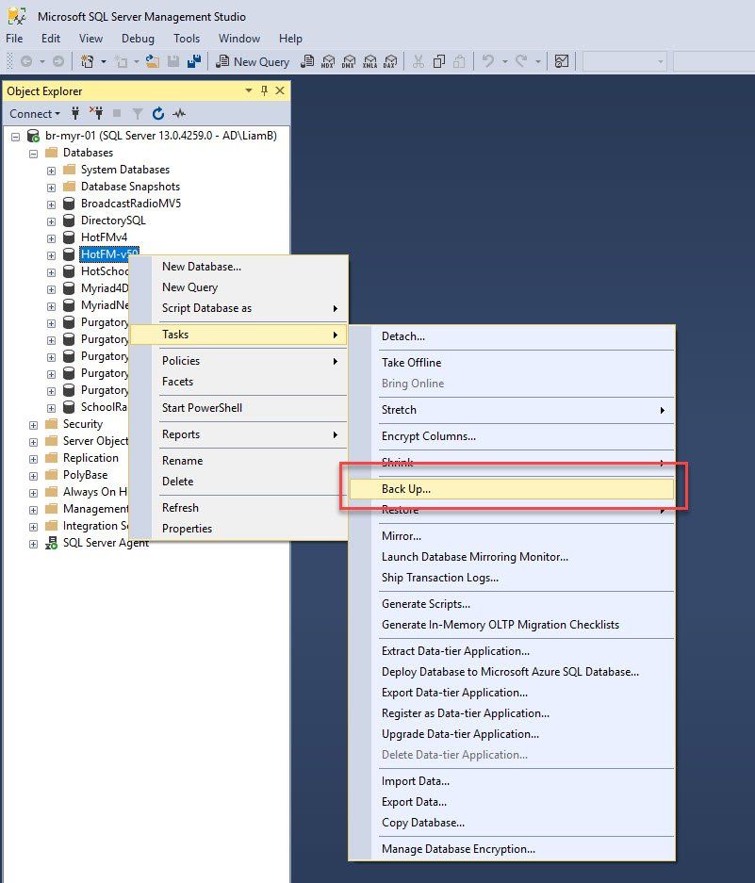
Task: Choose New Database... in context menu
Action: coord(238,267)
